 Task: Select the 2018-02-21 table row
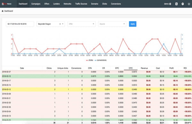coord(97,98)
